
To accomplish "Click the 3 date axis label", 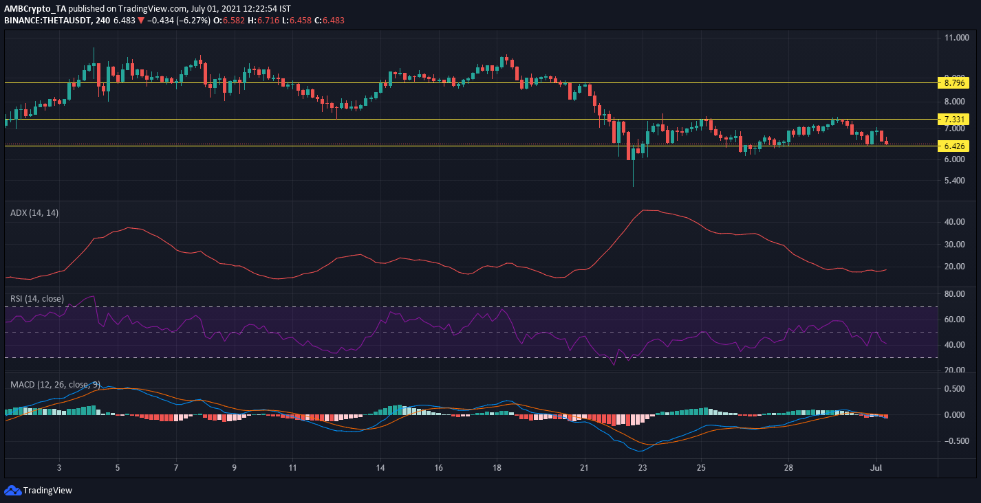I will point(60,468).
